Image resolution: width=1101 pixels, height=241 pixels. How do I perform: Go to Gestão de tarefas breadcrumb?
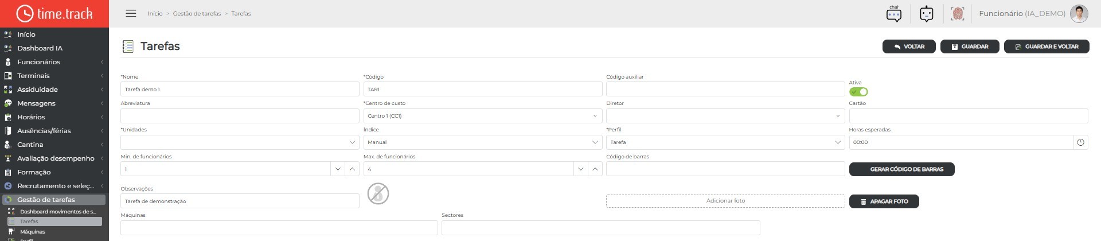point(197,13)
